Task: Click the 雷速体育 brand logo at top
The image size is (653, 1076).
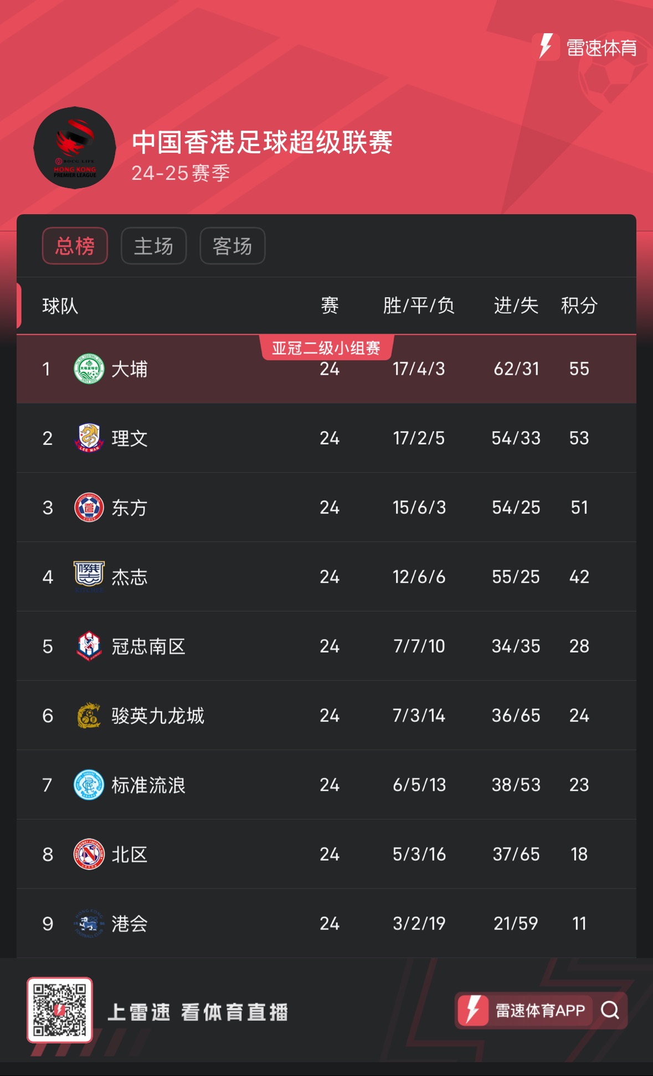Action: point(588,47)
